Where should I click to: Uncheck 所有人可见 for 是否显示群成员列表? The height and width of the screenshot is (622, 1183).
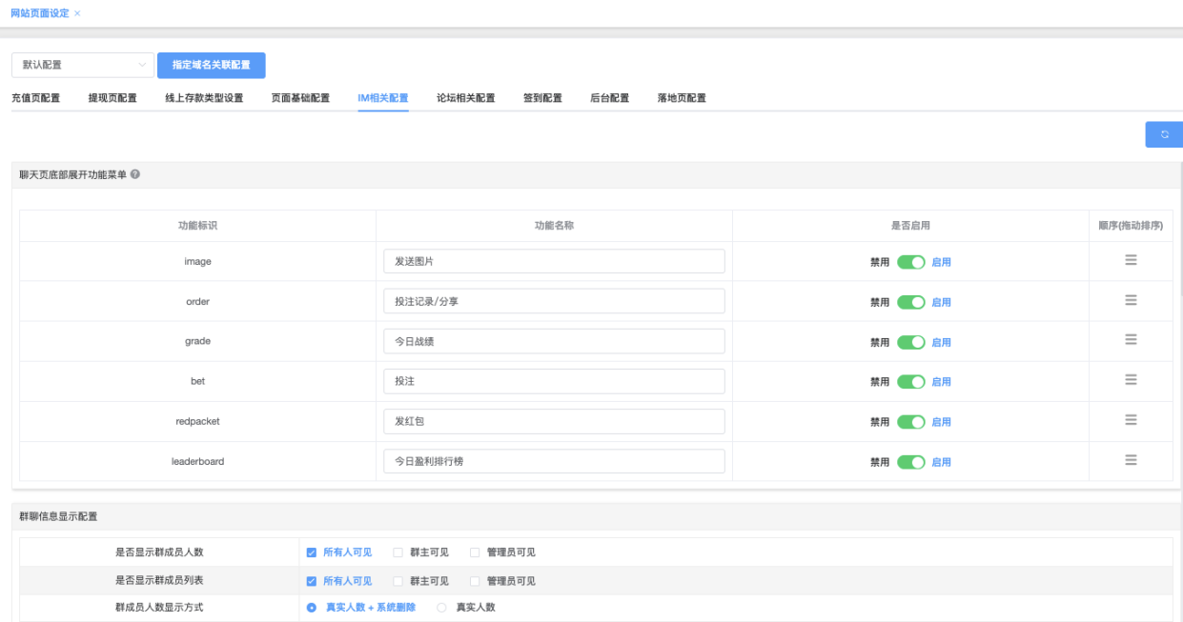pos(312,581)
